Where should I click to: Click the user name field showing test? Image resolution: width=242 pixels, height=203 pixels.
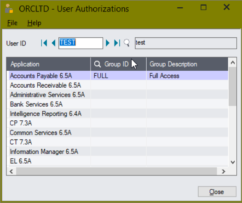coord(186,43)
